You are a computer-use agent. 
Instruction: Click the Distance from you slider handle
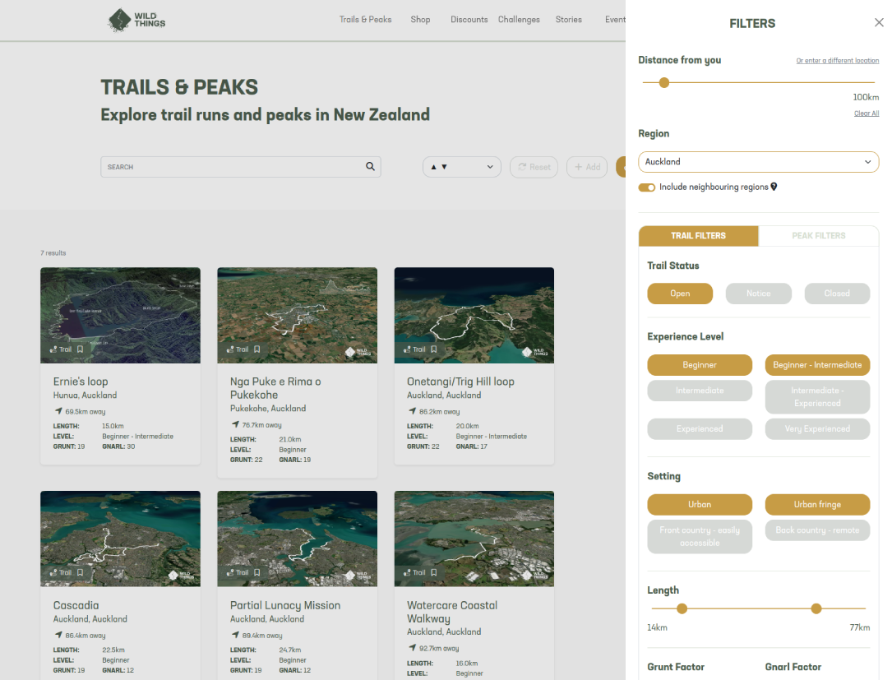tap(664, 82)
